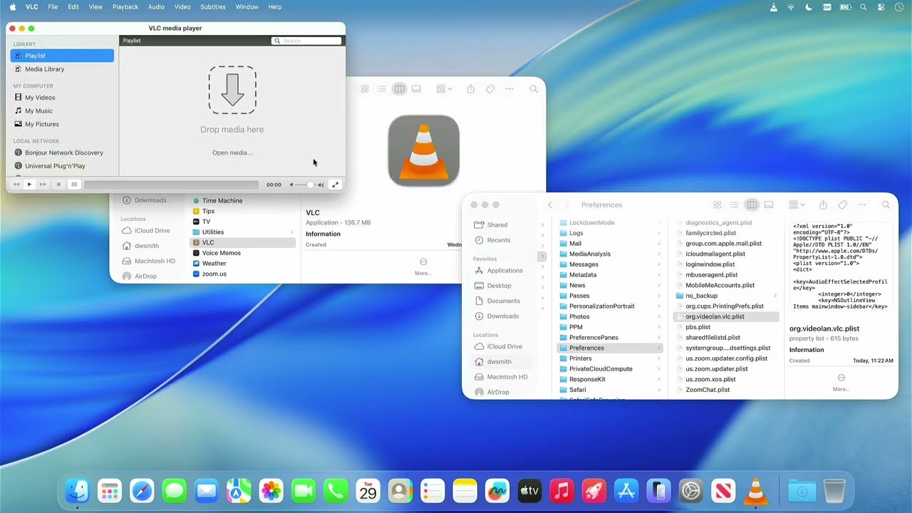The height and width of the screenshot is (513, 912).
Task: Open System Settings from the Dock
Action: pos(691,490)
